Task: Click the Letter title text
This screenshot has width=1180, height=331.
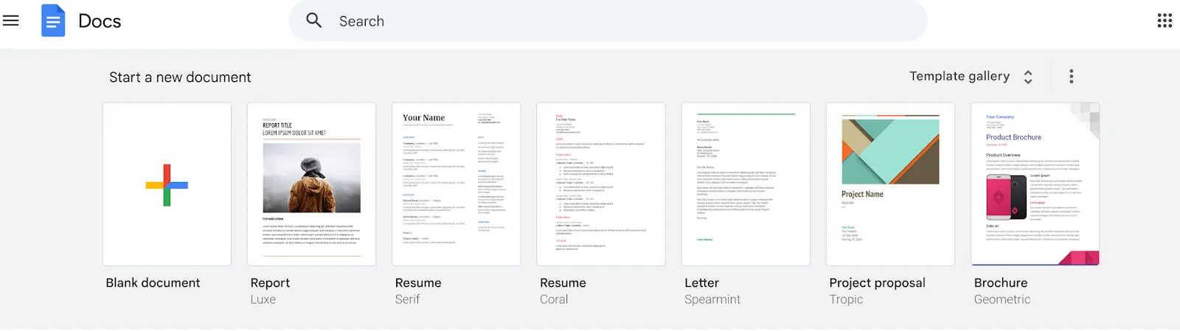Action: pos(701,283)
